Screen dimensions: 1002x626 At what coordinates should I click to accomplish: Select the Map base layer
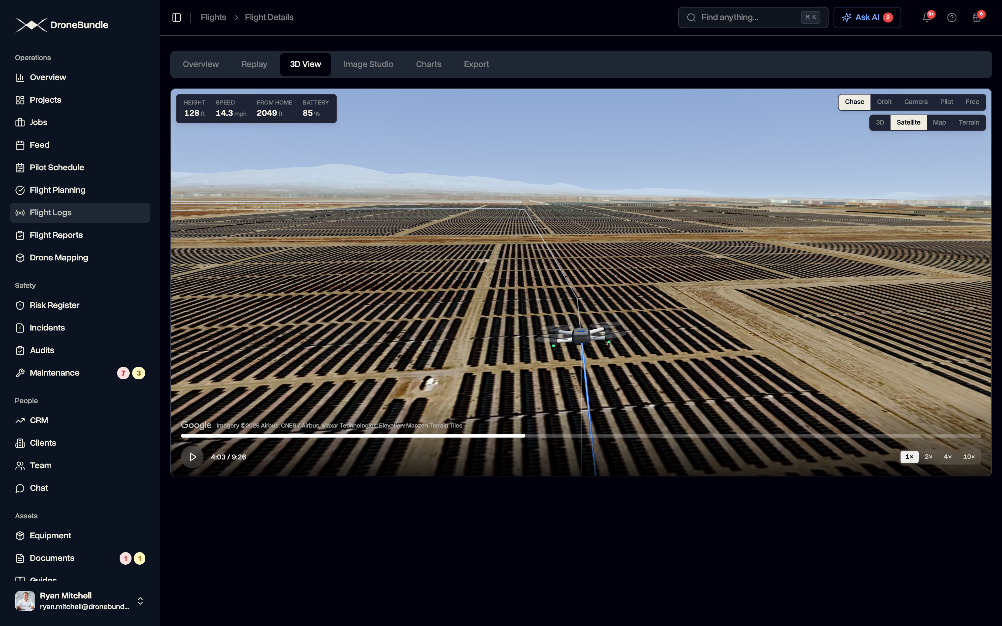[939, 123]
